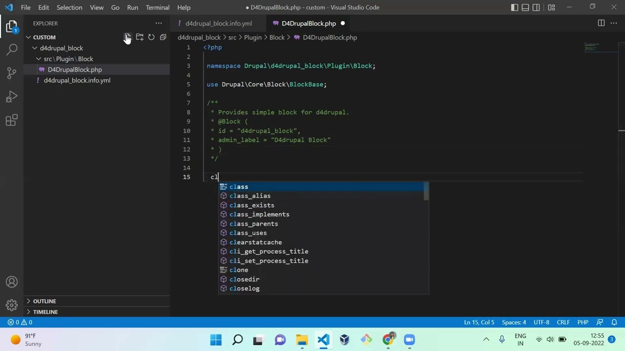
Task: Open the View menu
Action: click(x=97, y=7)
